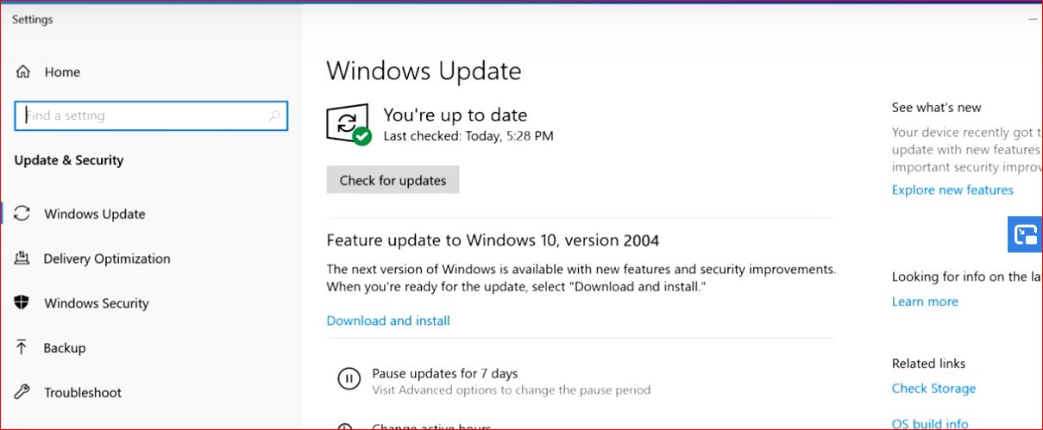1043x430 pixels.
Task: Open the Windows Update section
Action: pyautogui.click(x=95, y=214)
